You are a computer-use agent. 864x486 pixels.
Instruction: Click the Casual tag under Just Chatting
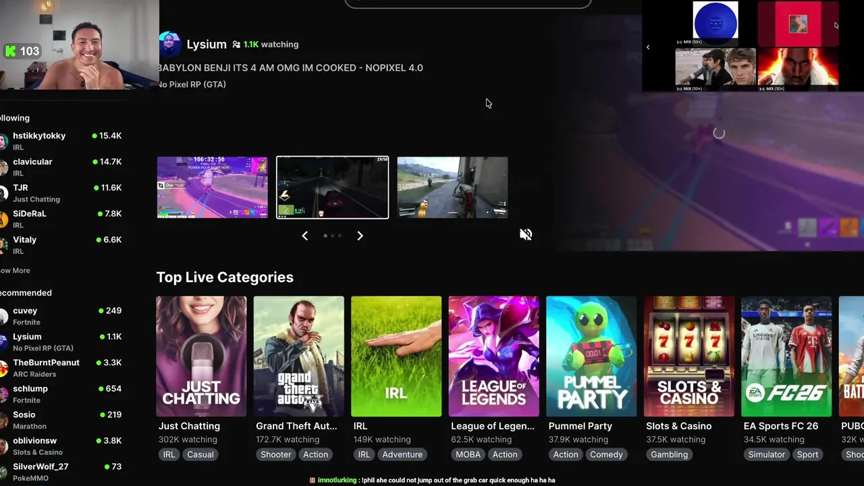point(200,454)
